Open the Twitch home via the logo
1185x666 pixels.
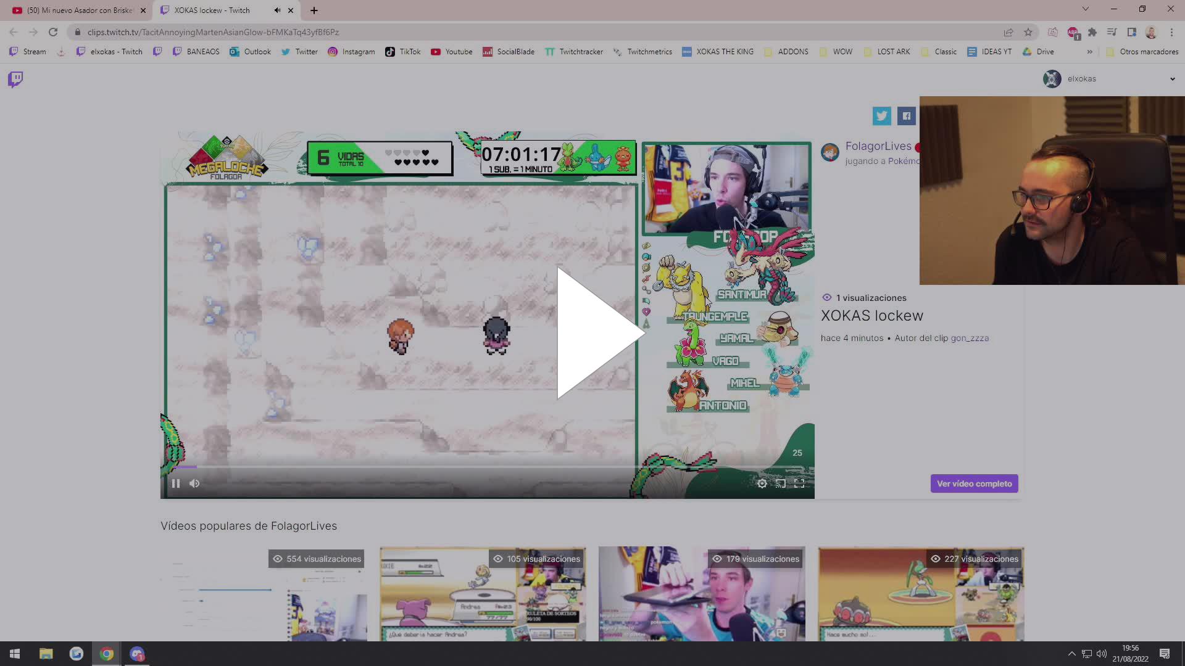click(14, 79)
